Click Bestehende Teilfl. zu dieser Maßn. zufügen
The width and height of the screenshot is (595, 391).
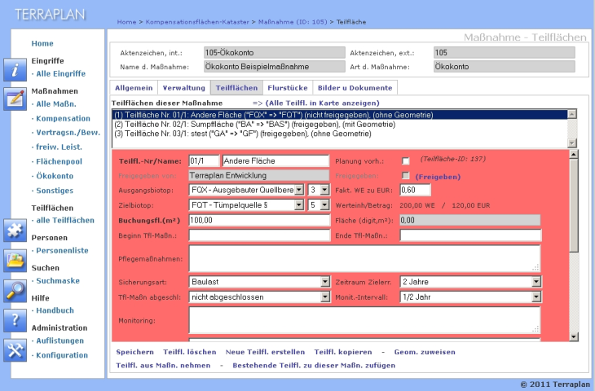314,365
